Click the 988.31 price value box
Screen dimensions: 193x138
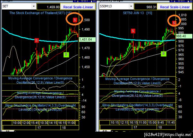pos(146,7)
